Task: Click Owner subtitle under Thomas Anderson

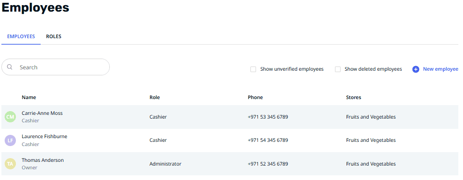Action: click(x=29, y=167)
